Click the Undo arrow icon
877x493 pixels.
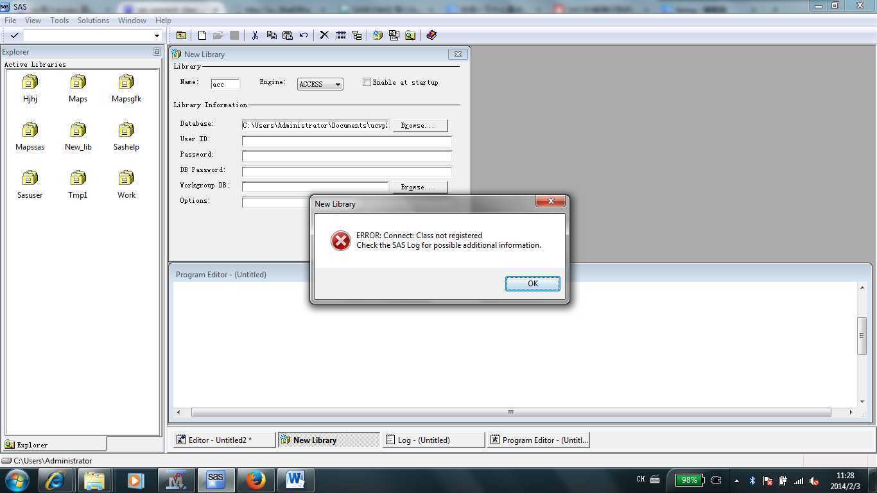pos(304,35)
